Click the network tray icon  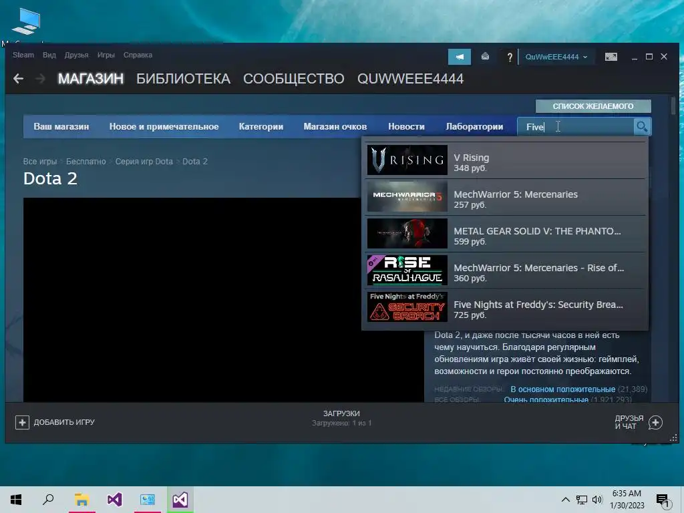[582, 500]
